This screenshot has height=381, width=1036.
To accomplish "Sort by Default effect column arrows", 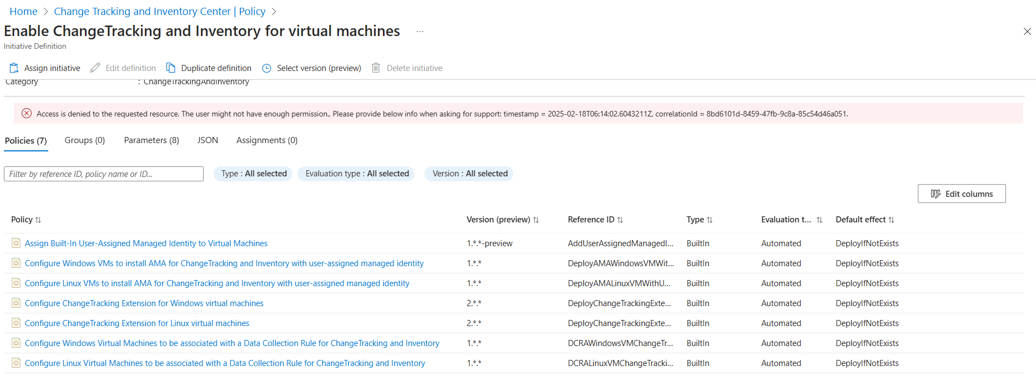I will click(x=891, y=220).
